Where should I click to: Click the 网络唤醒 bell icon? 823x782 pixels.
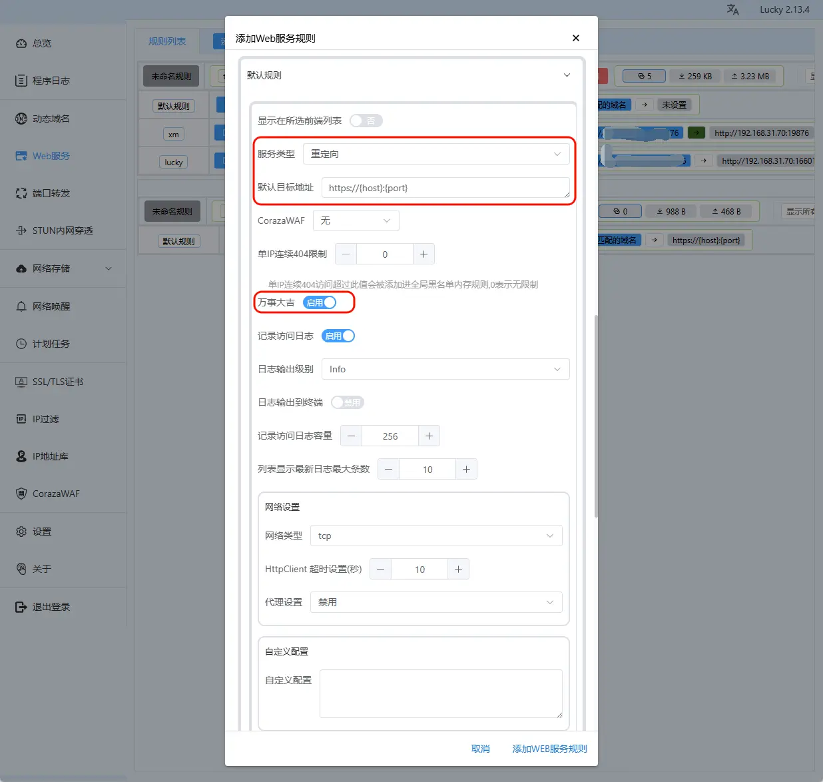(21, 306)
